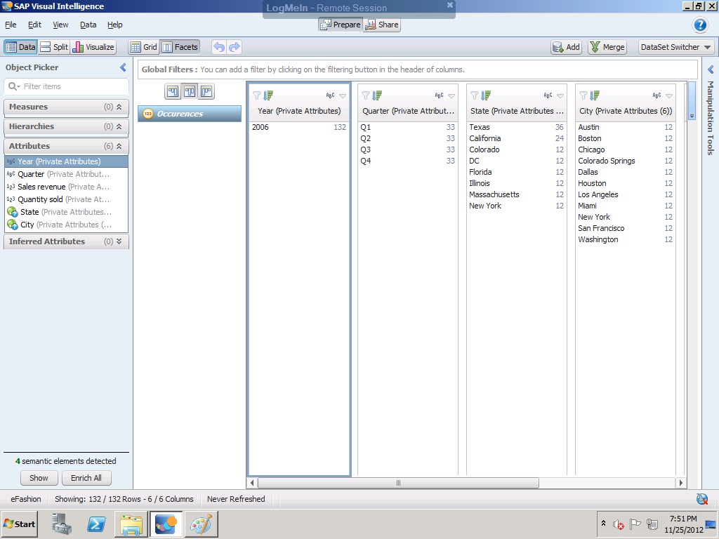Switch to the Share room

pos(381,25)
